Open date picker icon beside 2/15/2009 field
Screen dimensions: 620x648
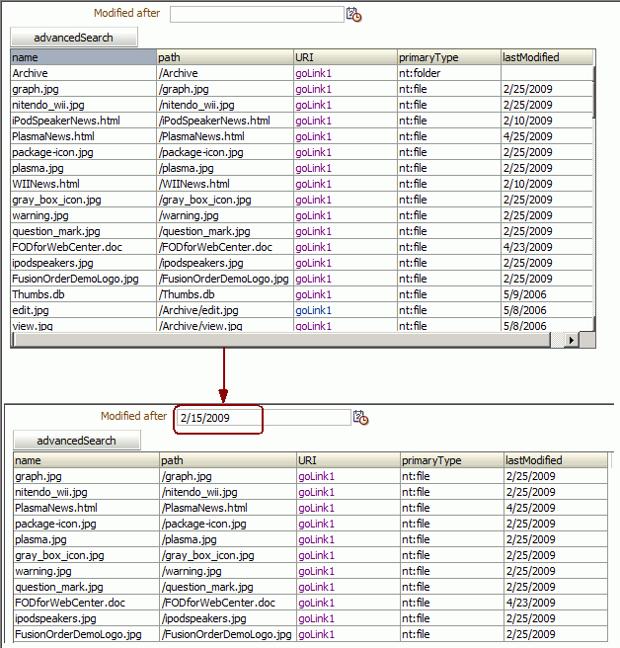pos(360,418)
